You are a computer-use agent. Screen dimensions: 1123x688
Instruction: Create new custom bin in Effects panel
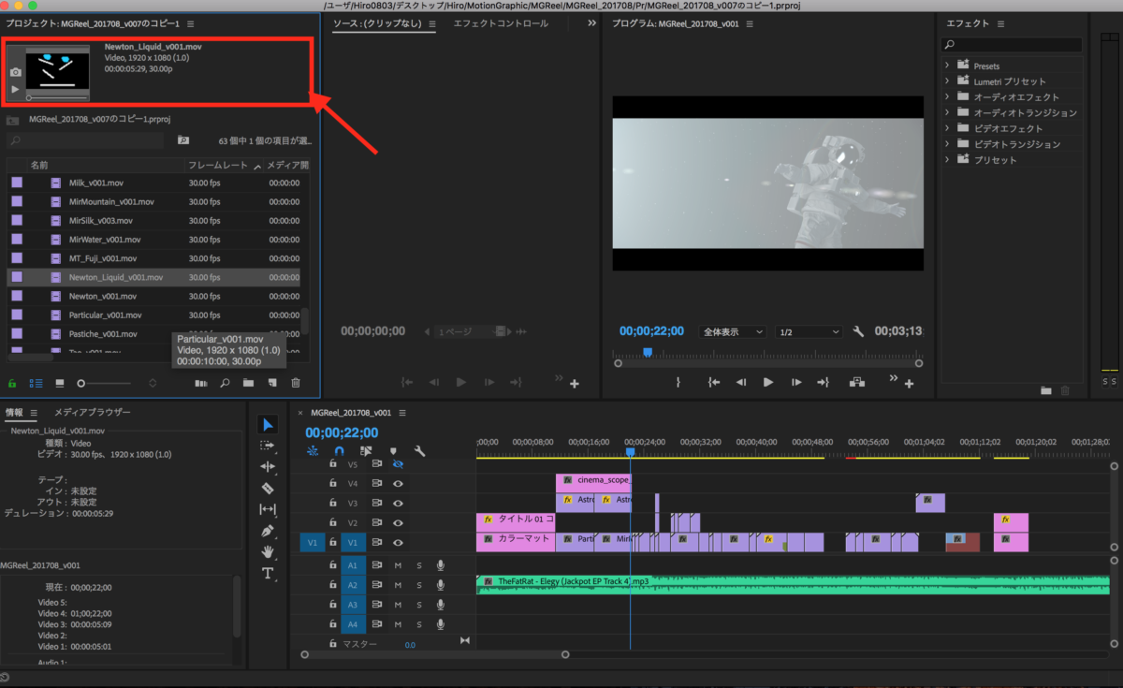click(x=1047, y=390)
